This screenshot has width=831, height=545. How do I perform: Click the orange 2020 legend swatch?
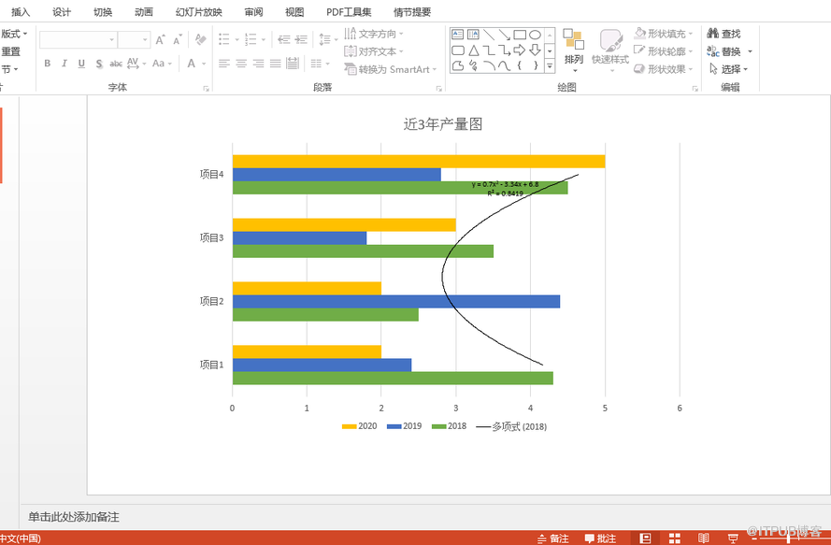[349, 426]
